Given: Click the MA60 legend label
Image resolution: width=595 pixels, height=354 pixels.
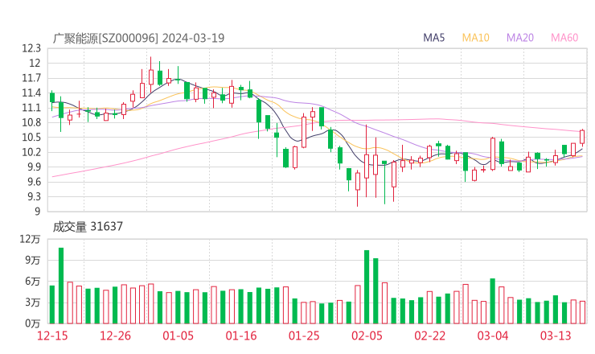Looking at the screenshot, I should (564, 38).
